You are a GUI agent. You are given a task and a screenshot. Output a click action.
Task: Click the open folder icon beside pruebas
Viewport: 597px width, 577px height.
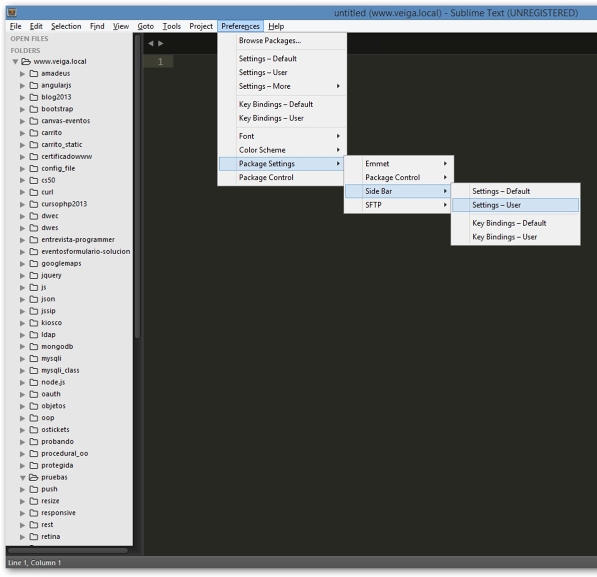click(34, 477)
